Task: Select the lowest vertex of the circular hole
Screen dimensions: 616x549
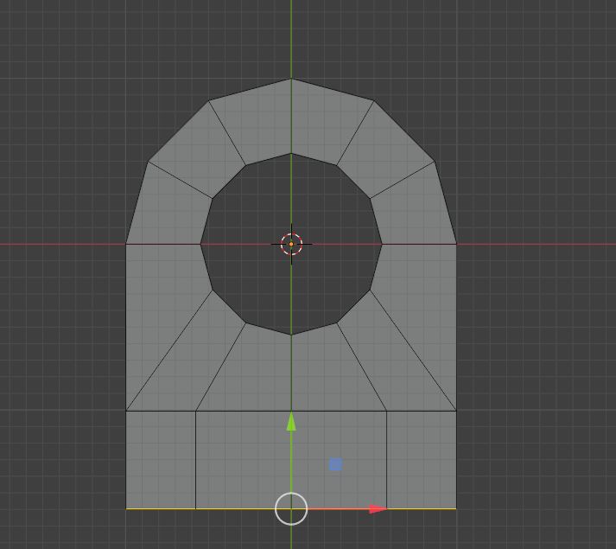Action: 291,335
